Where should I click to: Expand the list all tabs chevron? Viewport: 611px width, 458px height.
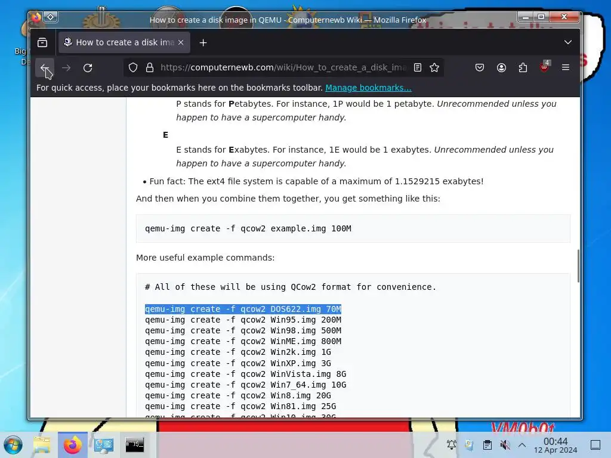[568, 42]
